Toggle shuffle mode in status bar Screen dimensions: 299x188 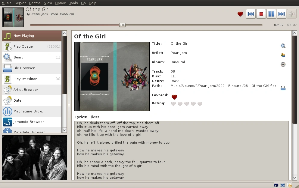(x=283, y=185)
